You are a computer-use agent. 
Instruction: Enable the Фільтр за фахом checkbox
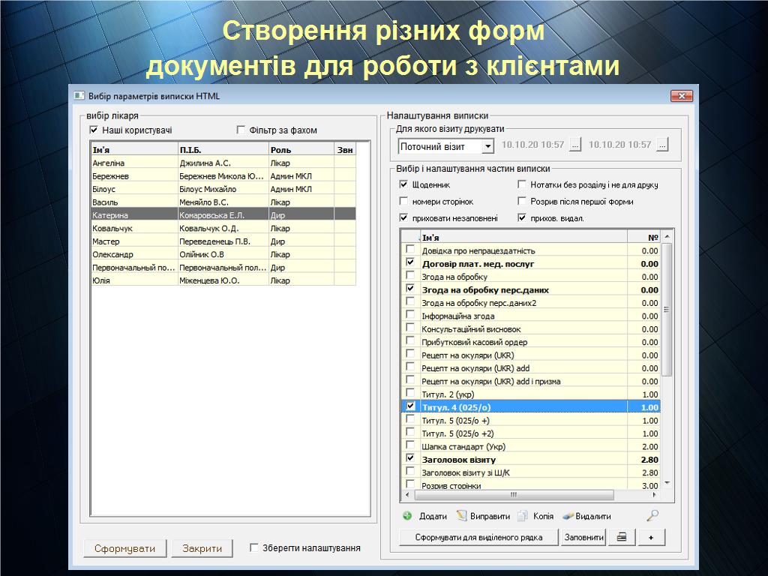[241, 130]
